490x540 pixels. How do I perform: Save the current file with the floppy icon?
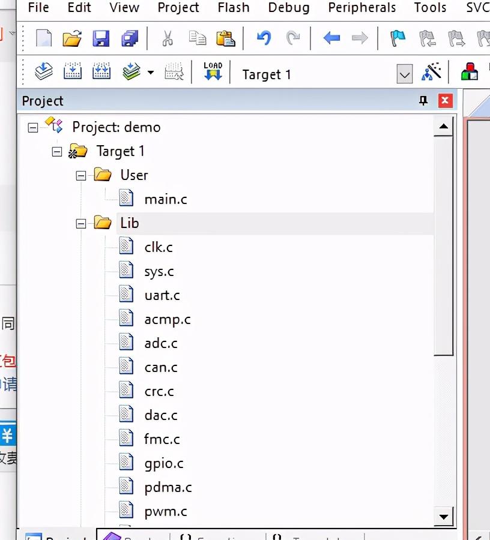coord(101,38)
